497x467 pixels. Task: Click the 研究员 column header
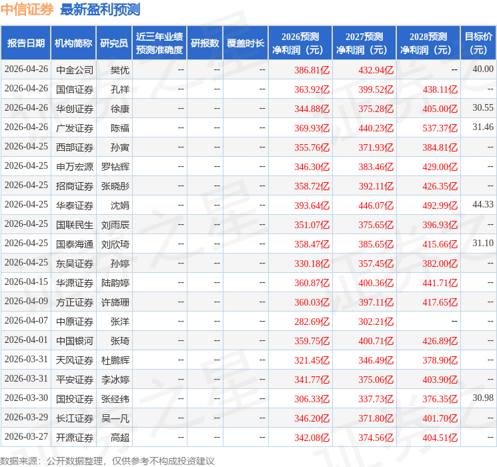[x=114, y=43]
